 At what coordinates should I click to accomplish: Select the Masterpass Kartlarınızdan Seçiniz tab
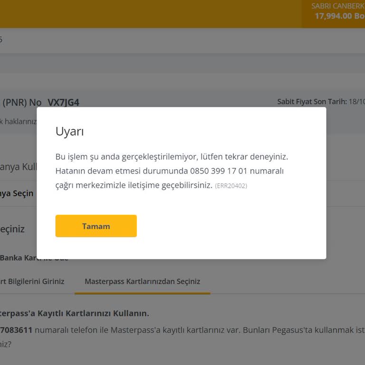click(142, 281)
